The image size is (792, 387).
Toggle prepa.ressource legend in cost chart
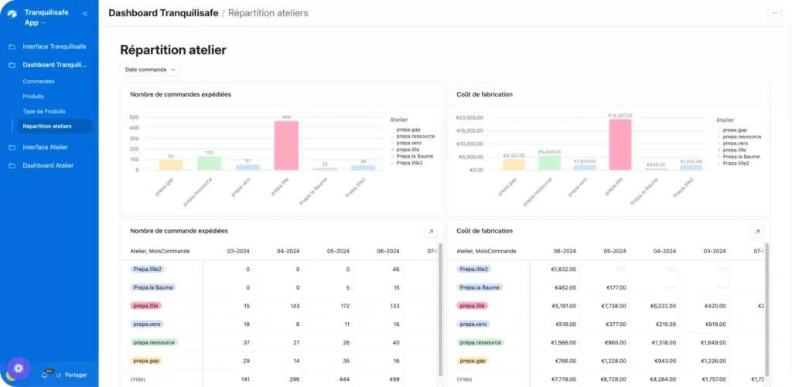point(739,137)
